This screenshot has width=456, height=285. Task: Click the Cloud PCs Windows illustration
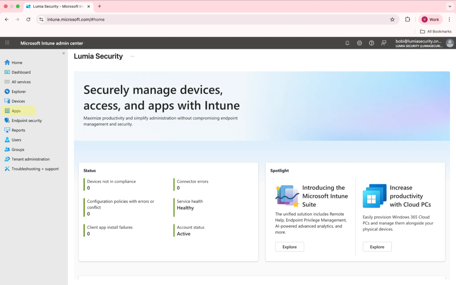pyautogui.click(x=374, y=196)
